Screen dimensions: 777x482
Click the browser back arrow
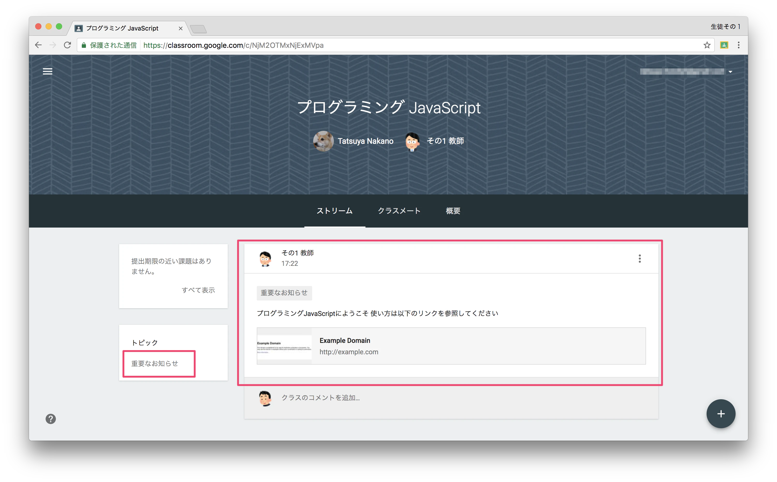(x=38, y=45)
